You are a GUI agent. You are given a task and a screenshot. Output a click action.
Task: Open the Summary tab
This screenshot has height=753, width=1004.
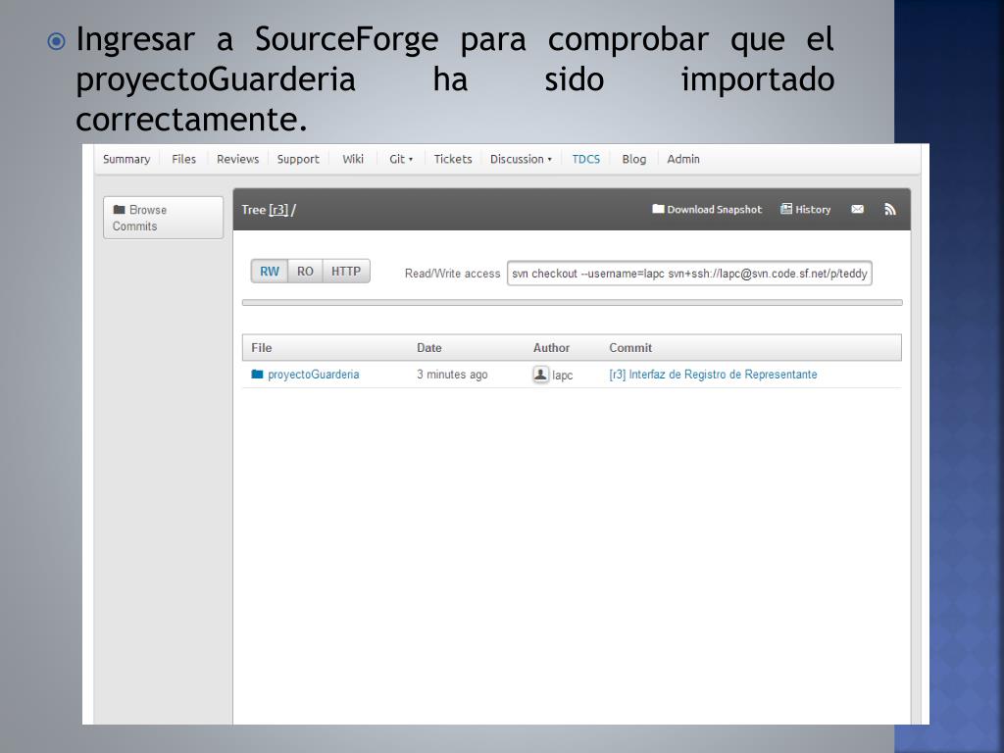coord(126,159)
